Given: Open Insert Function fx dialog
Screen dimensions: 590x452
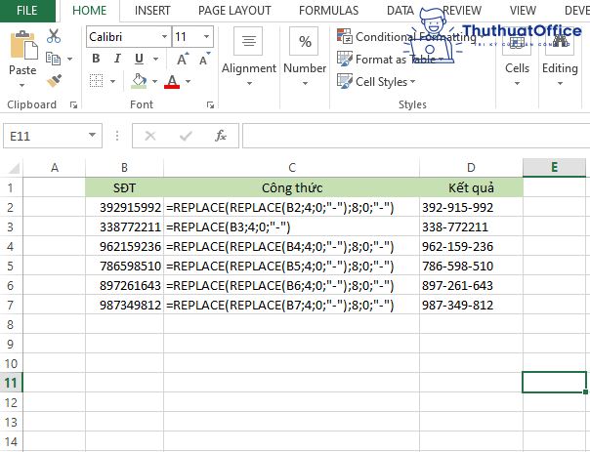Looking at the screenshot, I should pyautogui.click(x=221, y=136).
